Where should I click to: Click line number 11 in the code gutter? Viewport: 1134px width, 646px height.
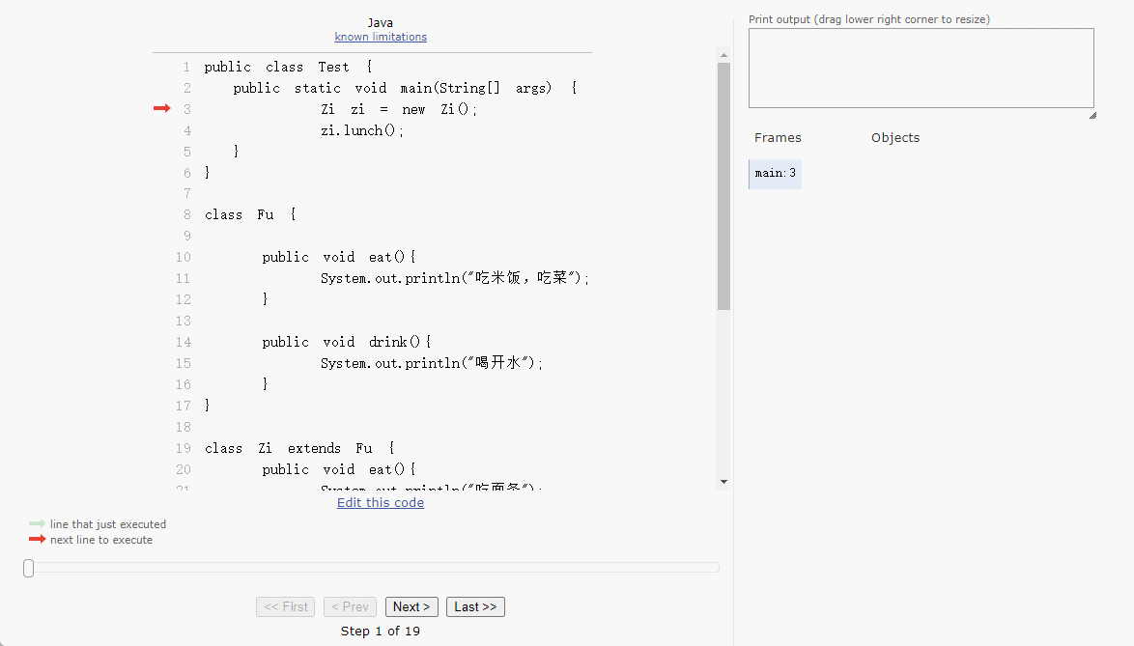pyautogui.click(x=183, y=278)
